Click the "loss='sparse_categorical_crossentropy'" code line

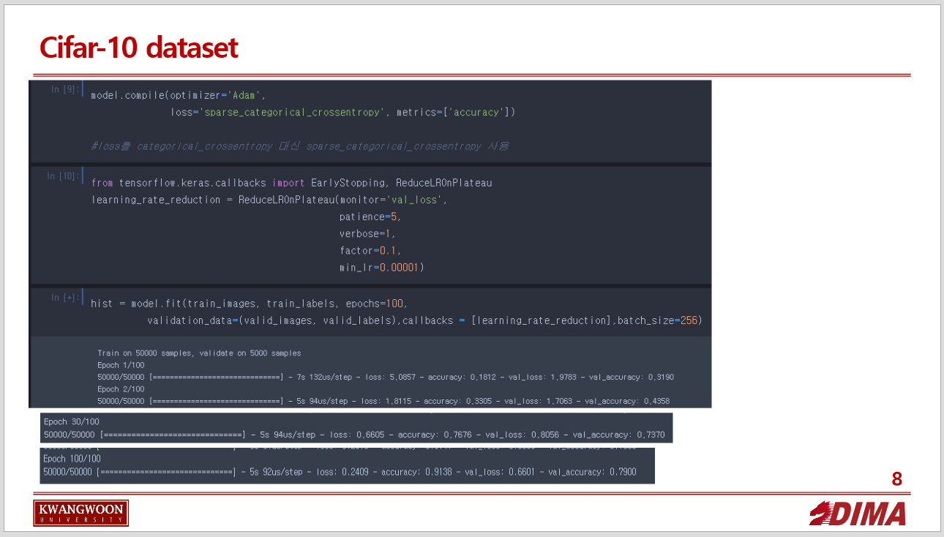tap(342, 113)
